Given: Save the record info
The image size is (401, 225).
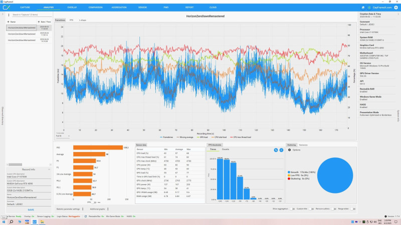Looking at the screenshot, I should 31,209.
